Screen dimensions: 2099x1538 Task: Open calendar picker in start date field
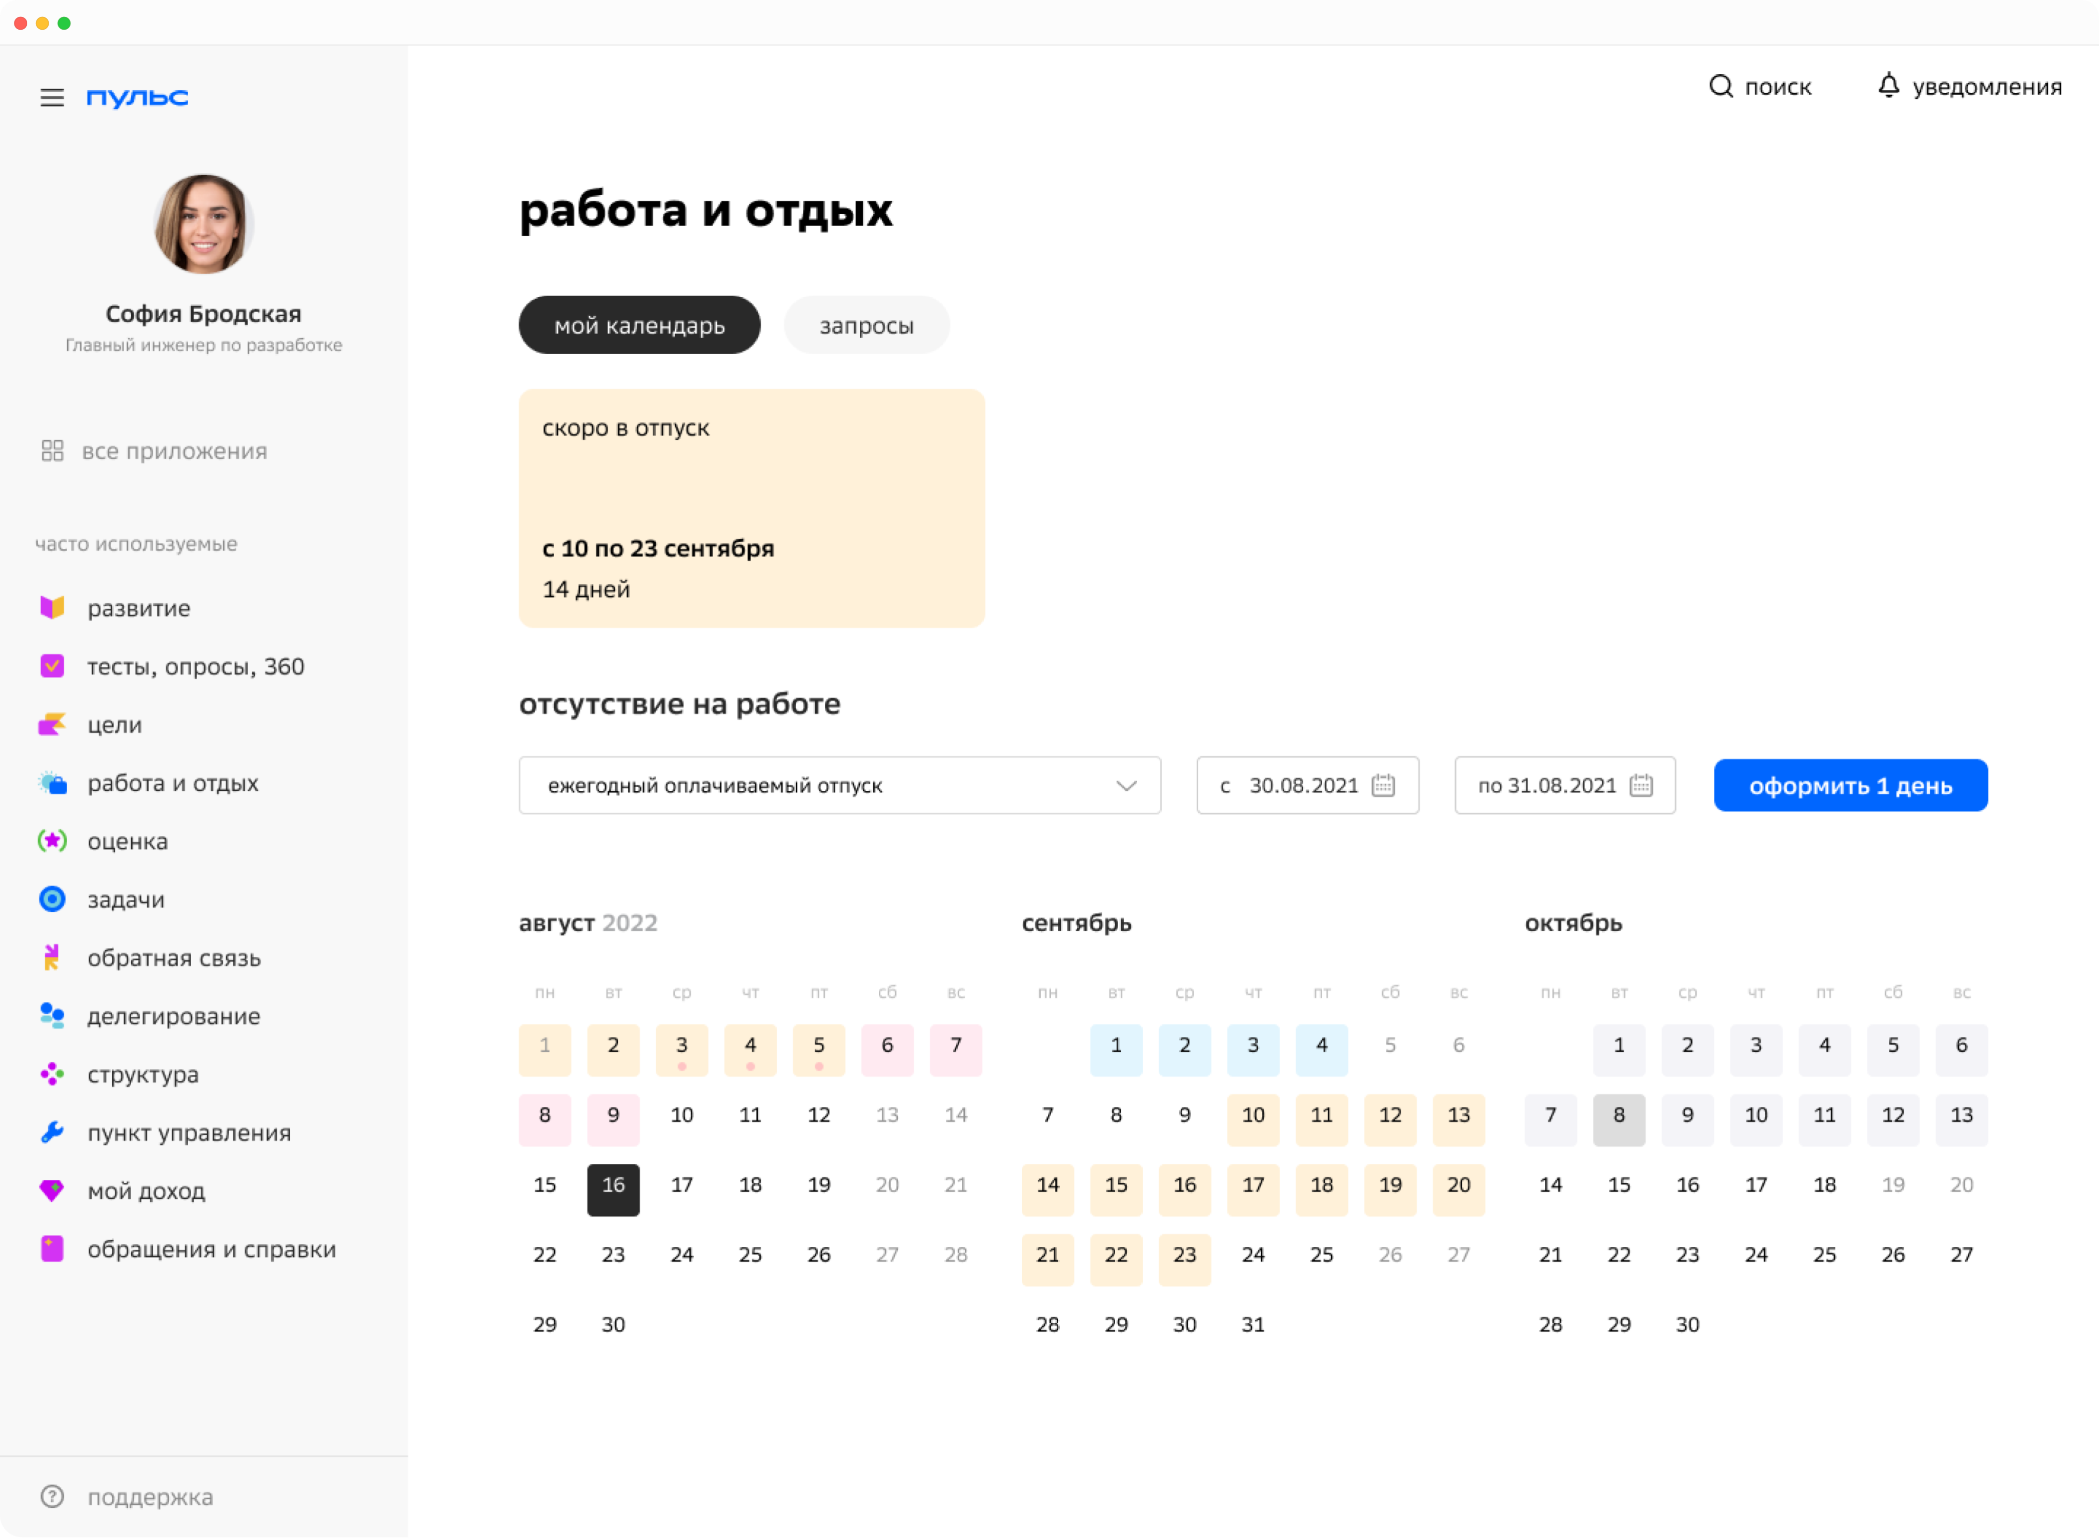pyautogui.click(x=1383, y=786)
